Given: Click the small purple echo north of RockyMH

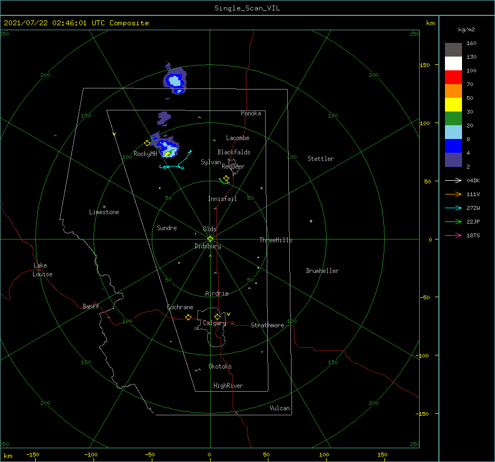Looking at the screenshot, I should pos(164,118).
